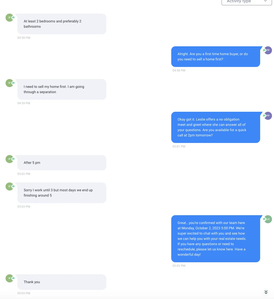Image resolution: width=274 pixels, height=299 pixels.
Task: Open the Activity type dropdown
Action: coord(247,2)
